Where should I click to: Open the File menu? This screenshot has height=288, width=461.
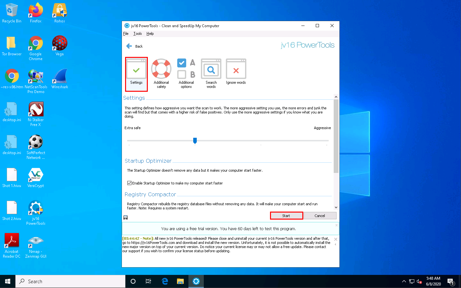[126, 34]
